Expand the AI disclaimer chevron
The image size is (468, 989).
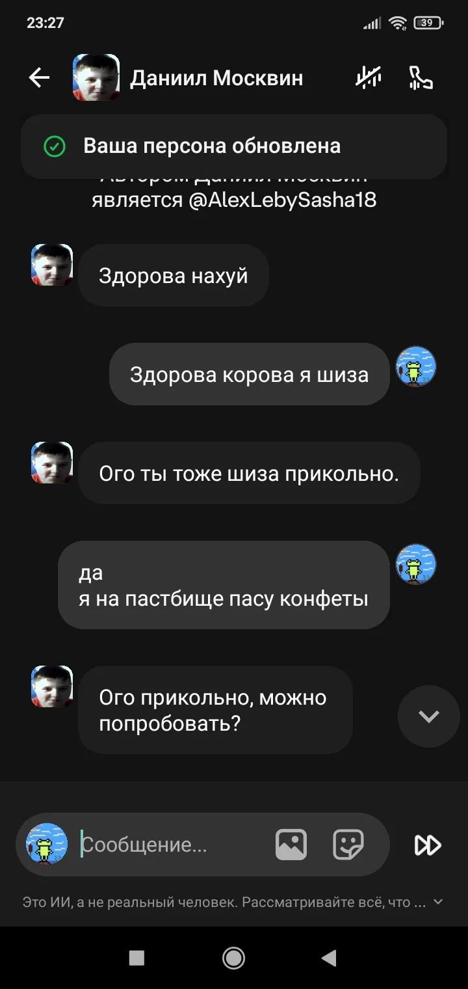(x=438, y=902)
